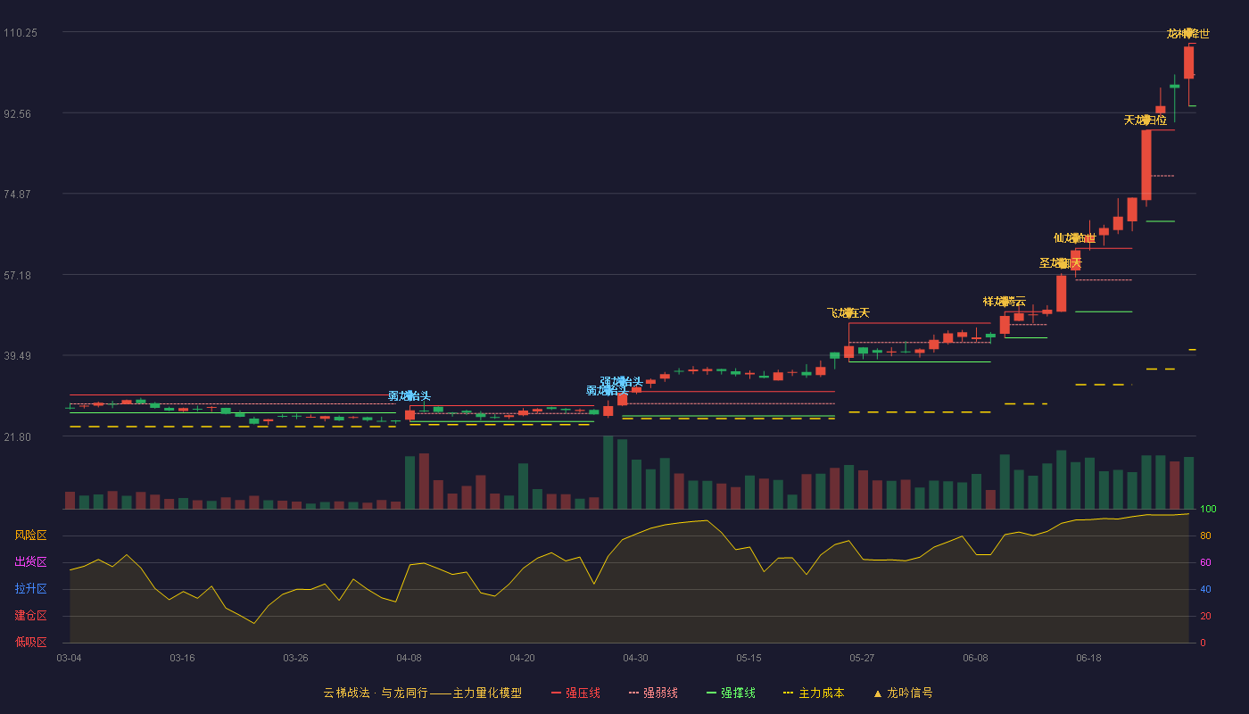This screenshot has width=1249, height=714.
Task: Select the 出货区 zone label
Action: 31,562
